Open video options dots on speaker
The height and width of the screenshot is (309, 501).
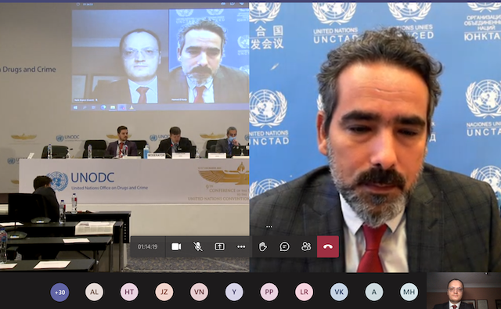point(269,227)
